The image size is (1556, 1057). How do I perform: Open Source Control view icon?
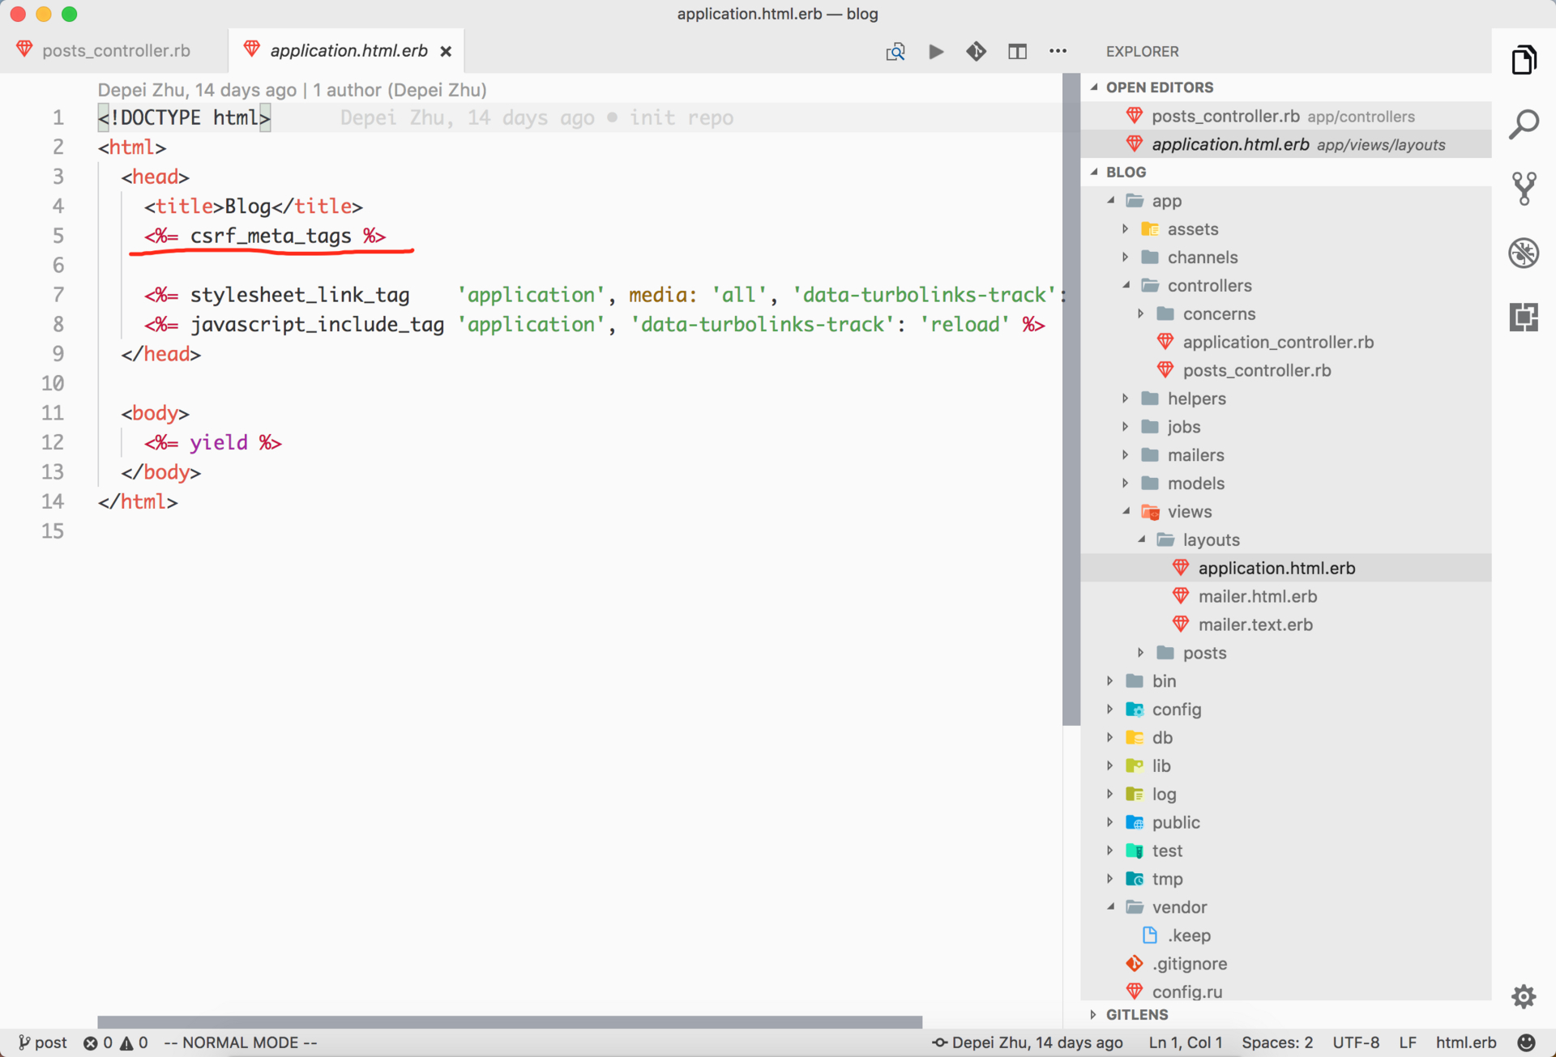click(1524, 188)
